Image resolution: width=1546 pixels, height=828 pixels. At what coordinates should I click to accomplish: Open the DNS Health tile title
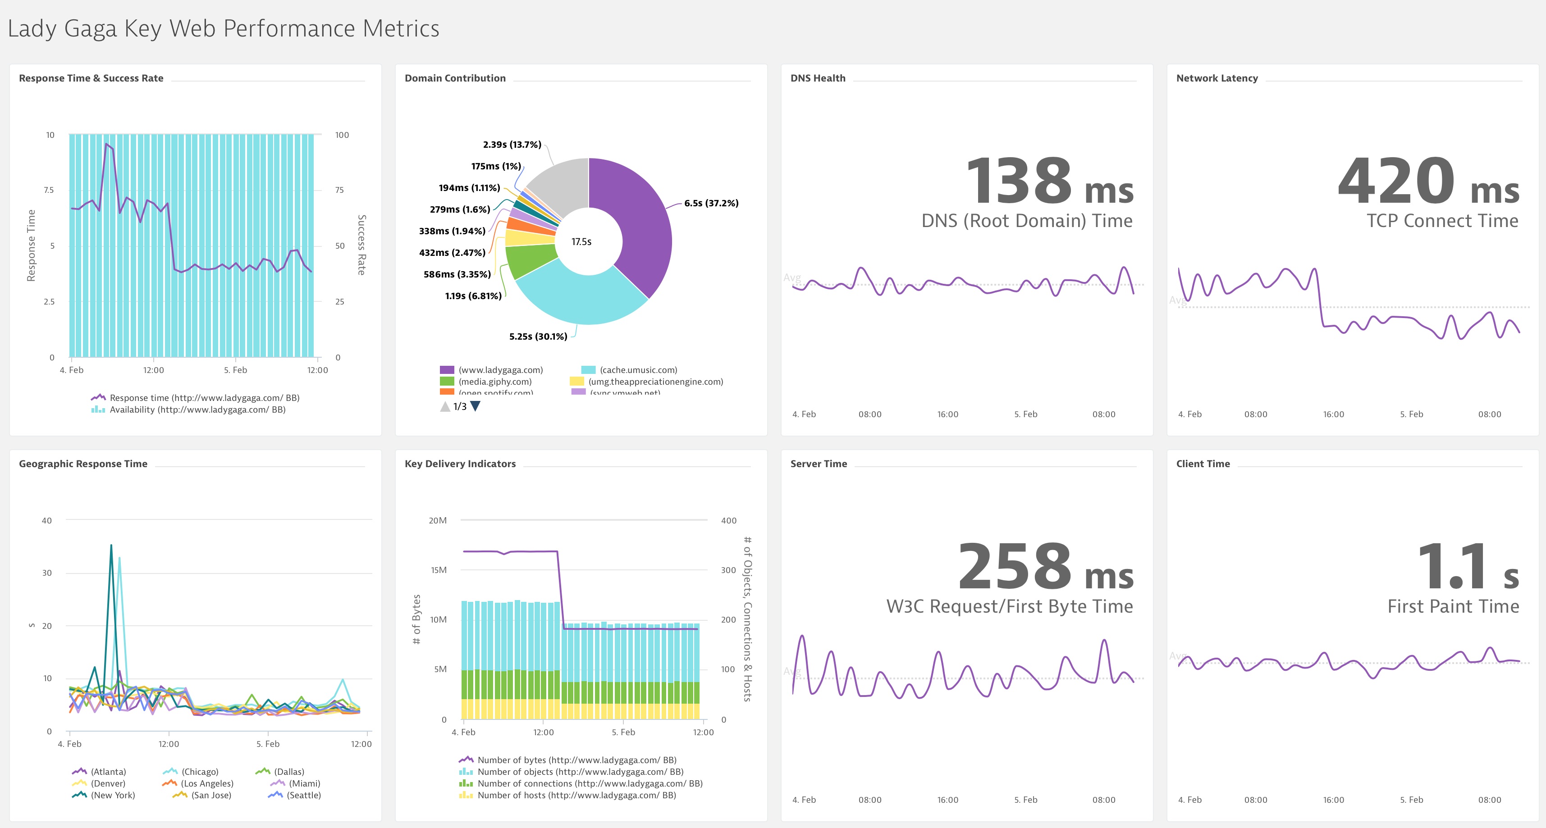tap(818, 78)
